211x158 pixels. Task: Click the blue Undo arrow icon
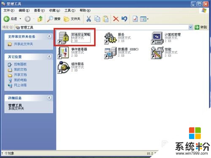pos(124,19)
